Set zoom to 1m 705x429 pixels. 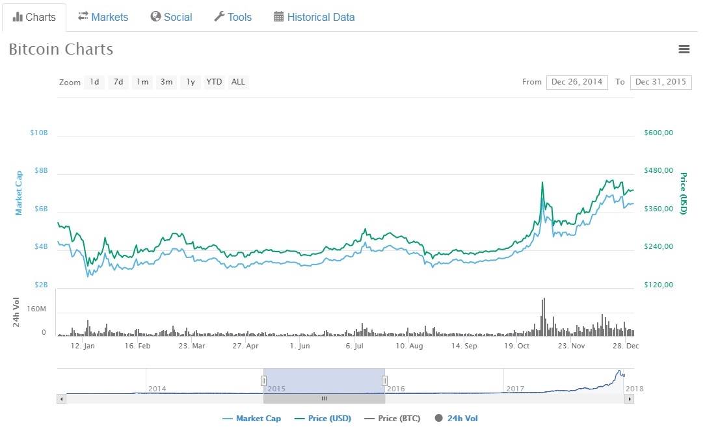click(142, 82)
